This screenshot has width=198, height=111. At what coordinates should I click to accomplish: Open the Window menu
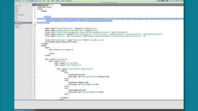pyautogui.click(x=58, y=1)
